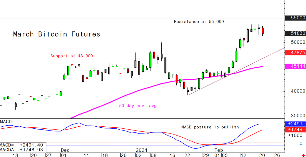306x157 pixels.
Task: Click the 'MACD= +2491.40' readout
Action: click(x=22, y=145)
